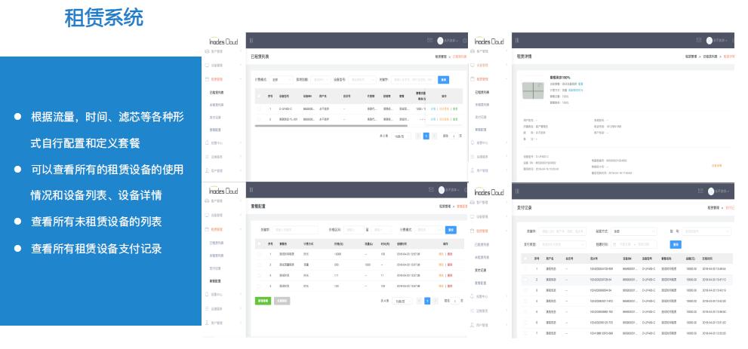Check row 1 checkbox in 套餐配置 table
Viewport: 748px width, 349px height.
[x=260, y=254]
